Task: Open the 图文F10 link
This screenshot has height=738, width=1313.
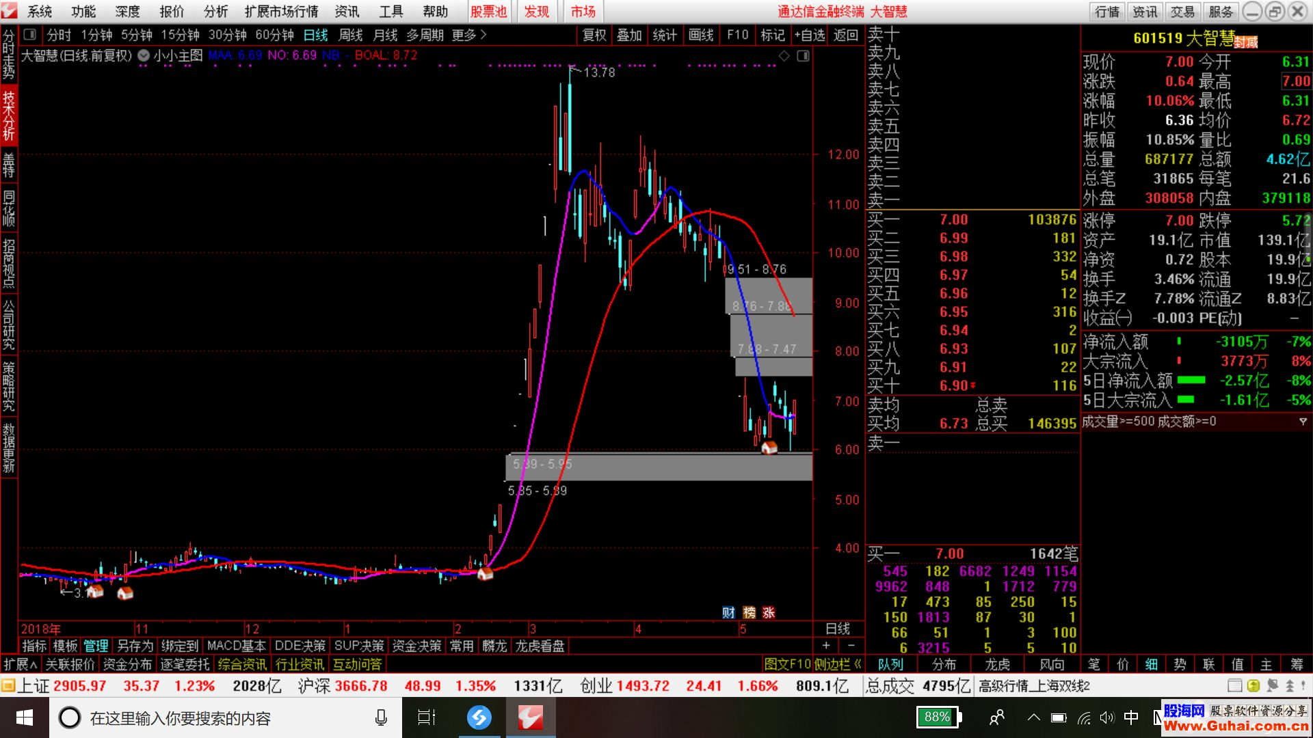Action: pos(787,664)
